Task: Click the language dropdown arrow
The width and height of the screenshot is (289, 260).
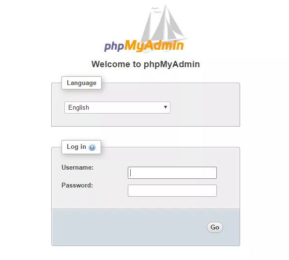Action: pyautogui.click(x=166, y=107)
